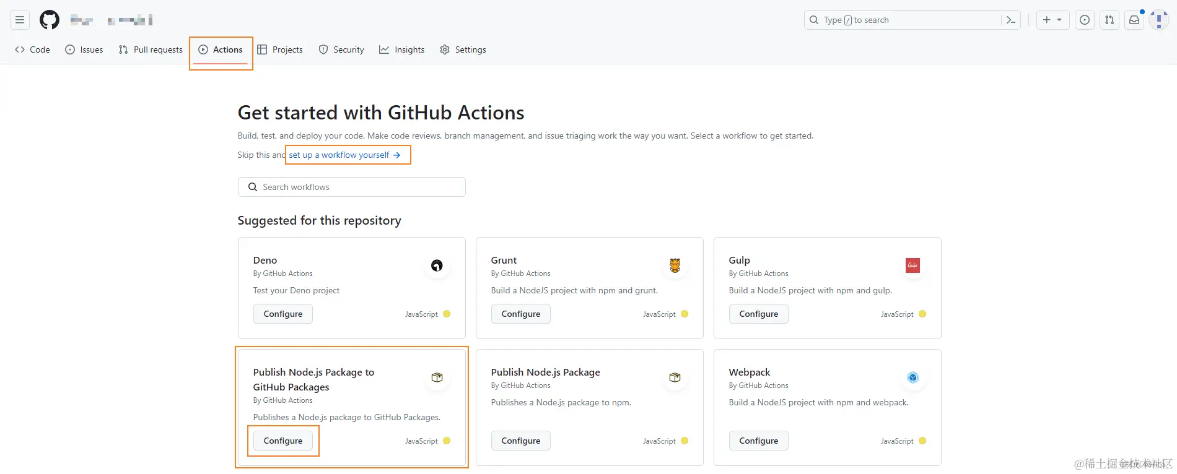Go to the Settings tab
Image resolution: width=1177 pixels, height=474 pixels.
pos(463,50)
